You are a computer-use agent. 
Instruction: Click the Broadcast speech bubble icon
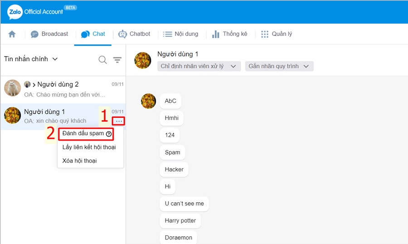pyautogui.click(x=34, y=34)
